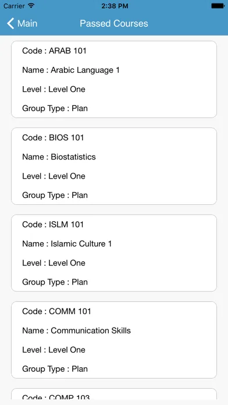
Task: Open the BIOS 101 course card
Action: coord(114,166)
